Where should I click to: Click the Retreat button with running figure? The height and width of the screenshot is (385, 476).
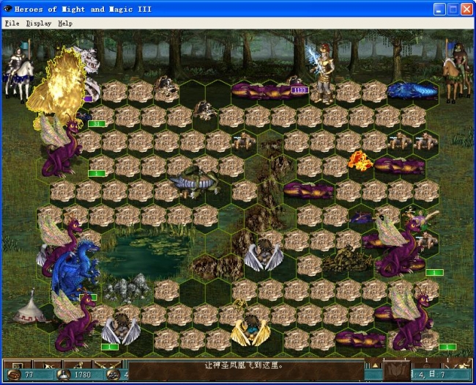coord(78,364)
